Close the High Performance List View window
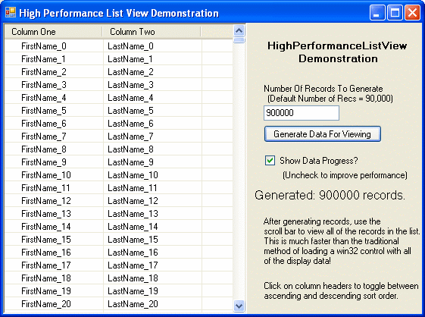The height and width of the screenshot is (317, 425). 412,12
